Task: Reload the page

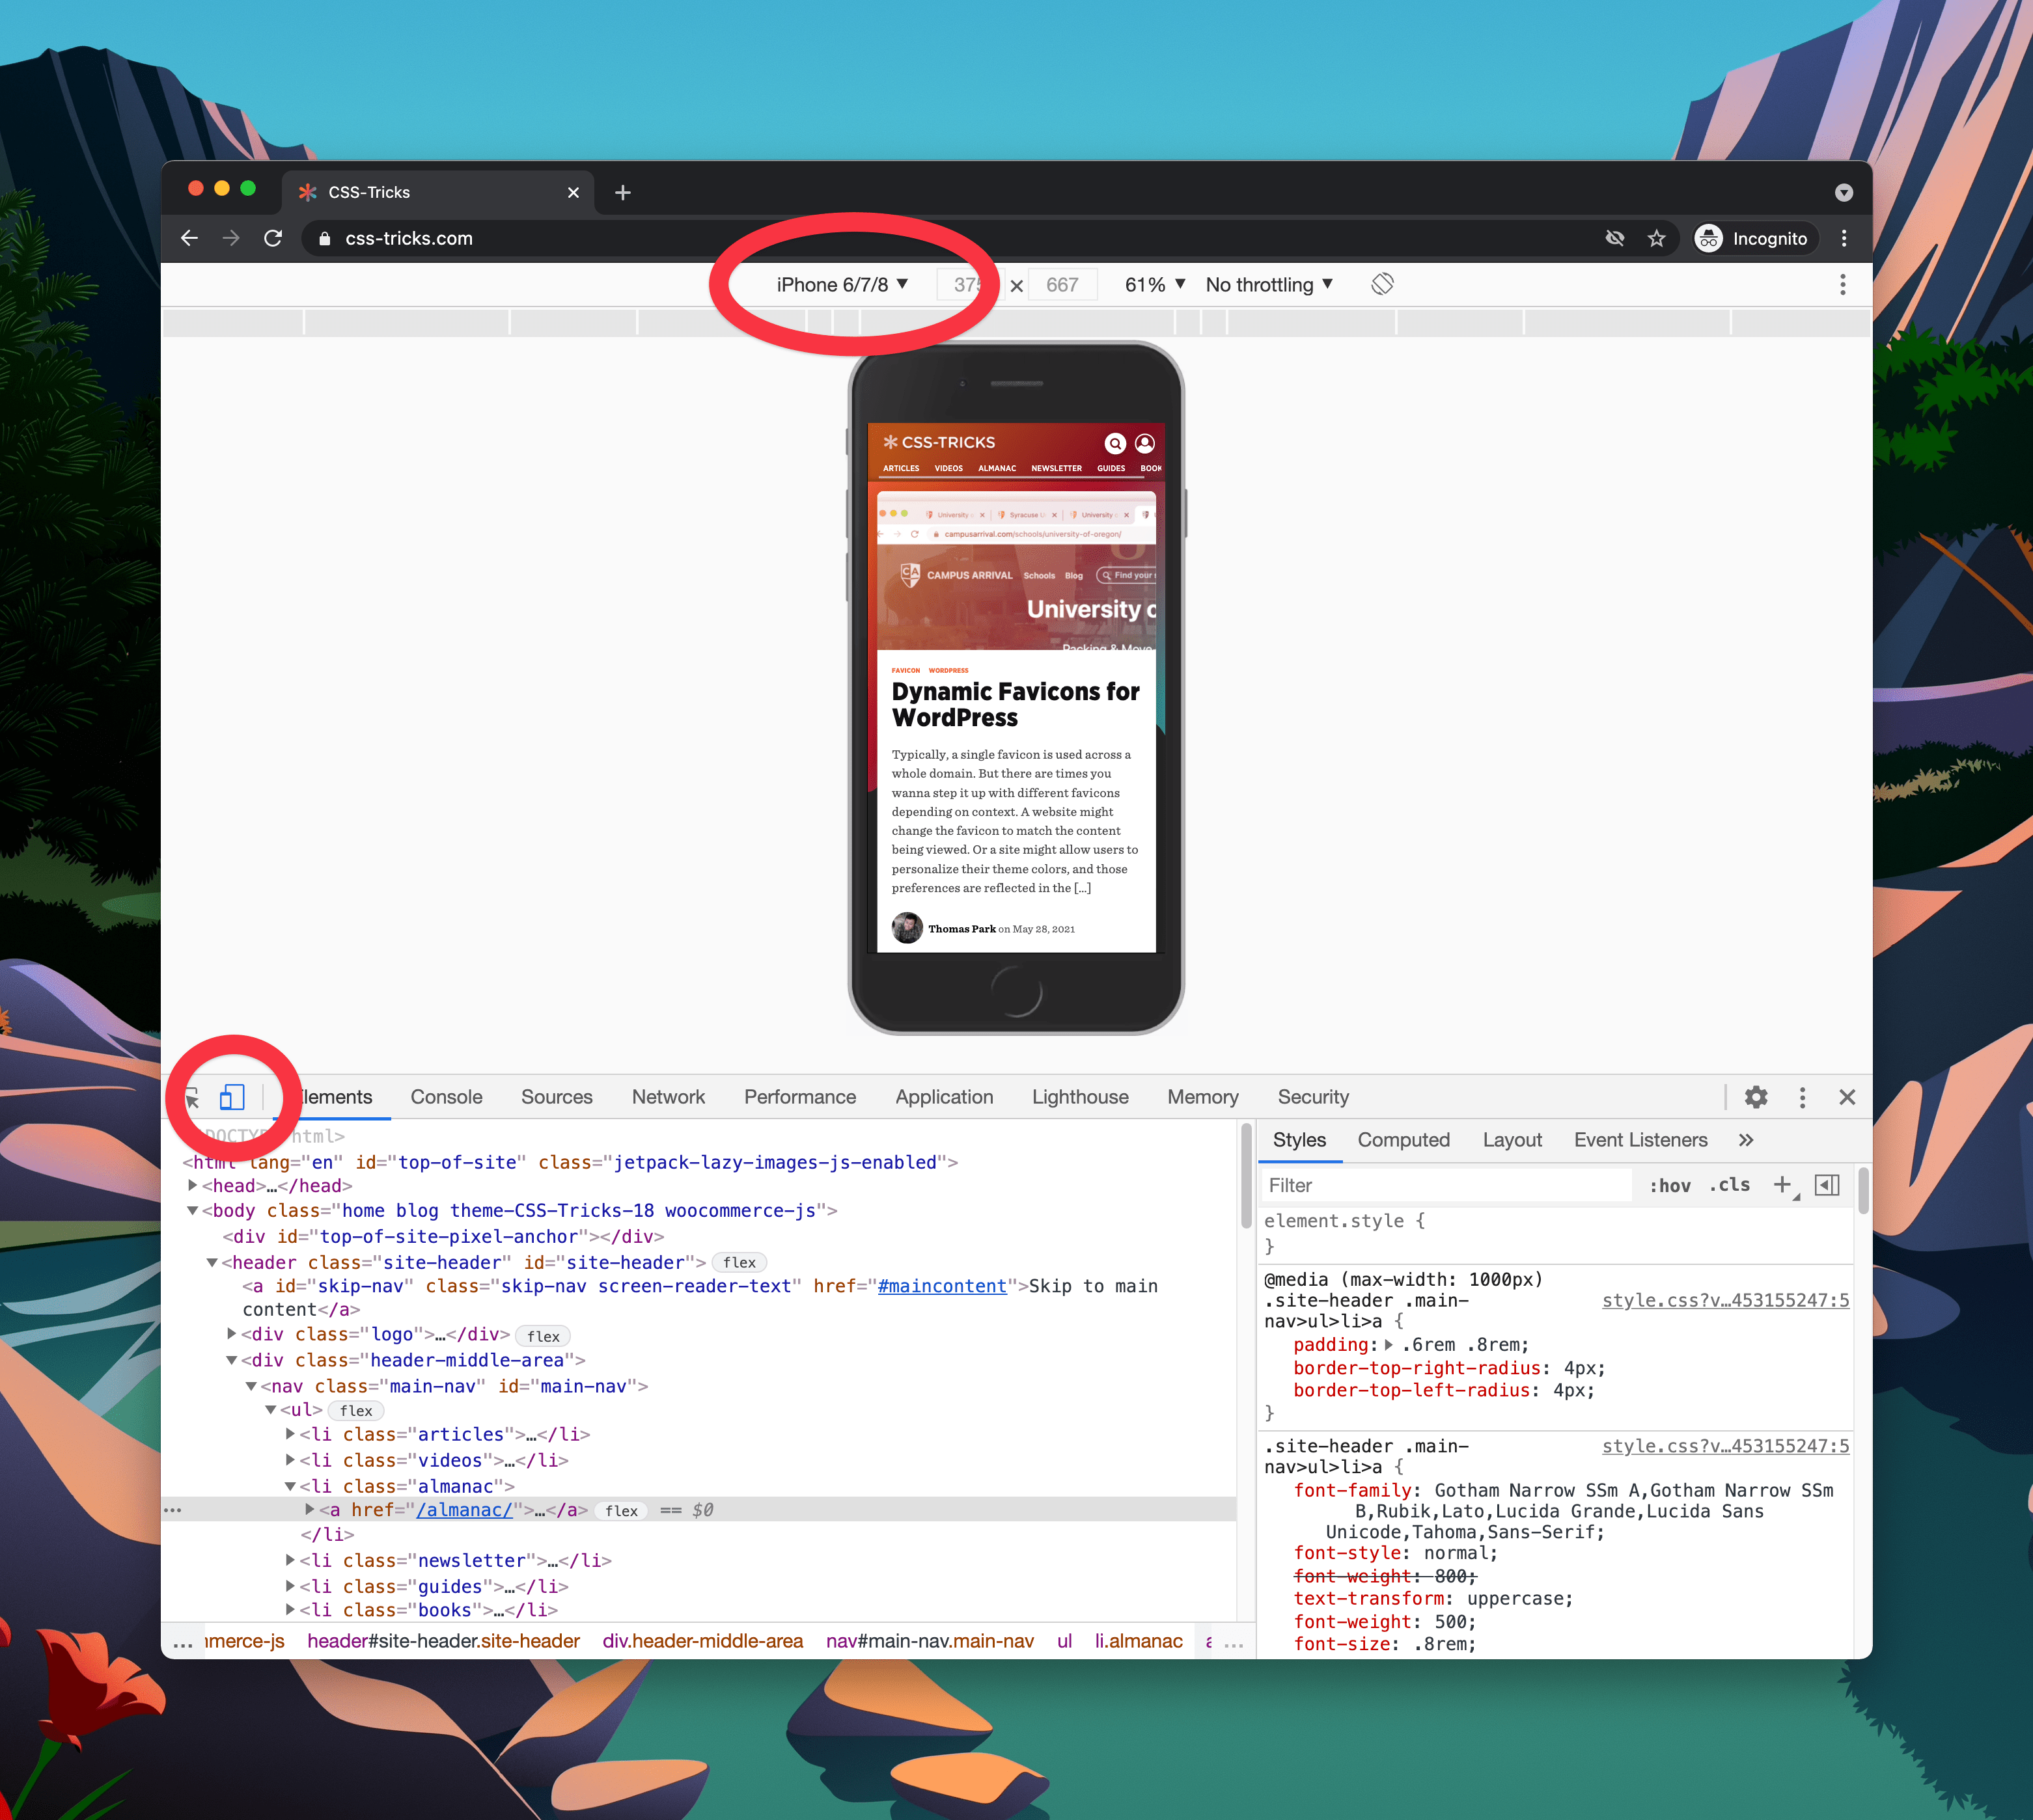Action: 272,238
